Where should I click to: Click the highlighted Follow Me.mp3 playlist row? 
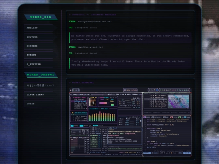pos(79,101)
